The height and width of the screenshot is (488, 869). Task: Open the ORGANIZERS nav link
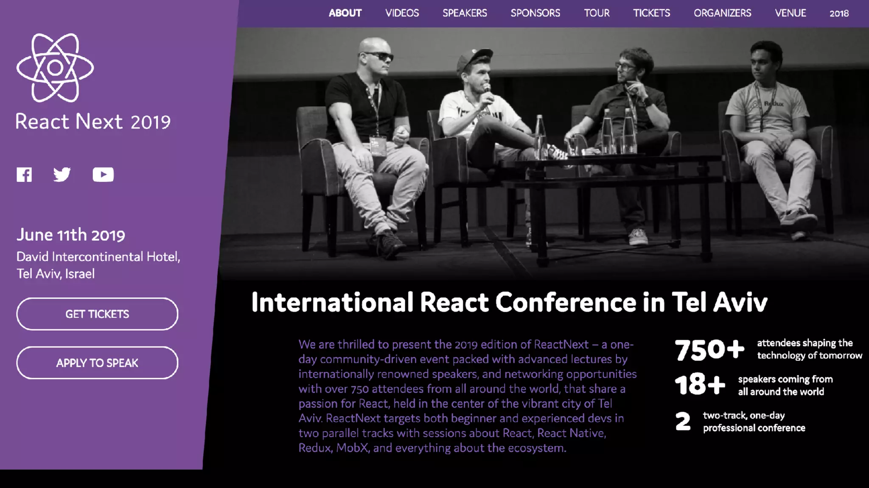(722, 13)
